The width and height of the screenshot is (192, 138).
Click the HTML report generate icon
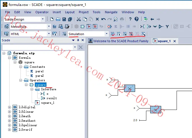click(54, 34)
